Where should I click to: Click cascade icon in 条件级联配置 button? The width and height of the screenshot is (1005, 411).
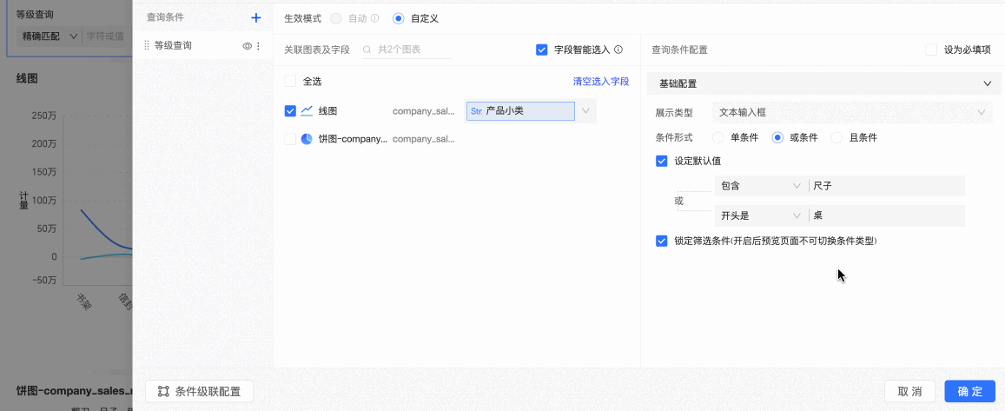coord(163,391)
